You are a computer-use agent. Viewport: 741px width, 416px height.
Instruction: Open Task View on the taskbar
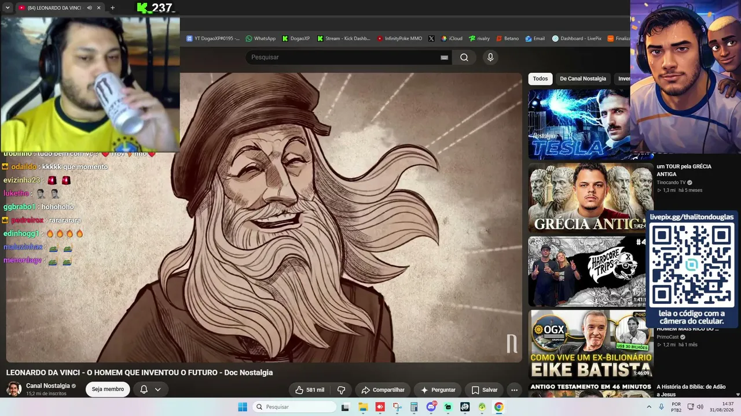coord(345,407)
